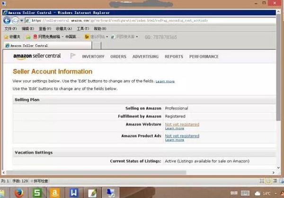The image size is (284, 198).
Task: Click Learn more next to Edit buttons text
Action: (165, 82)
